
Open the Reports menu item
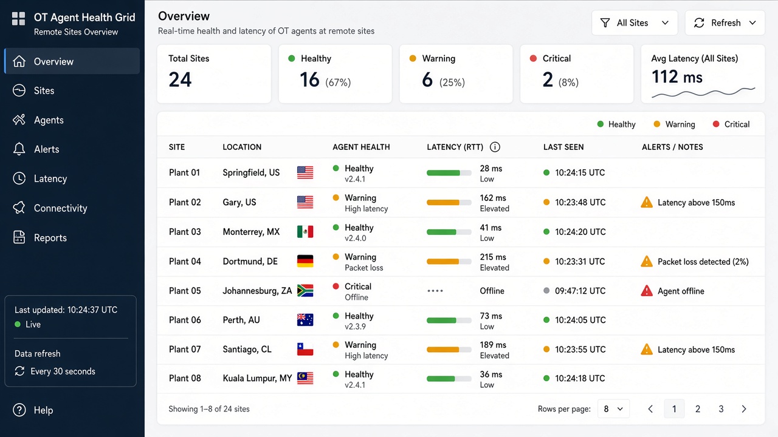[x=72, y=238]
